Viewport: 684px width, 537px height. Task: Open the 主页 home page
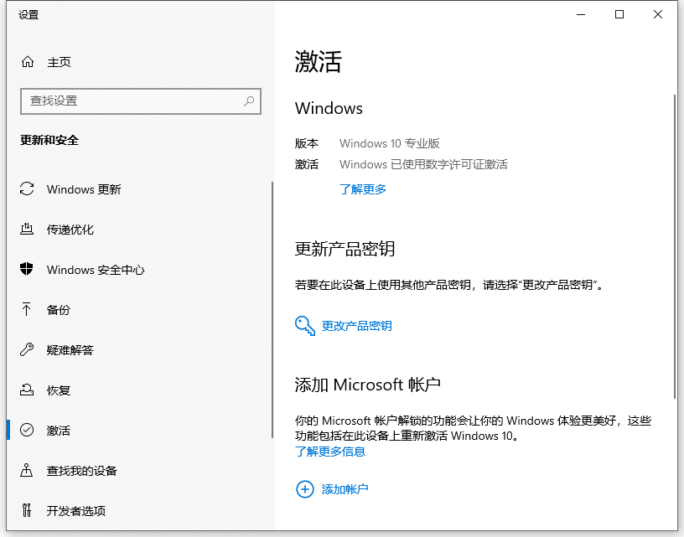tap(59, 62)
